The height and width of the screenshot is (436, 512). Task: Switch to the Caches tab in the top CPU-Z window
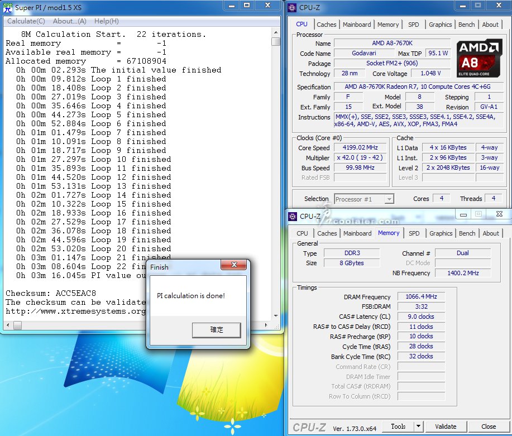(x=326, y=25)
